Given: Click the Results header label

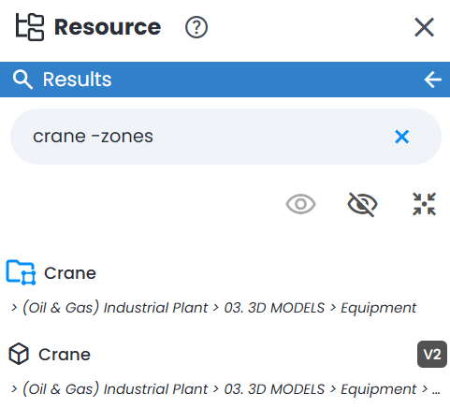Looking at the screenshot, I should (77, 80).
